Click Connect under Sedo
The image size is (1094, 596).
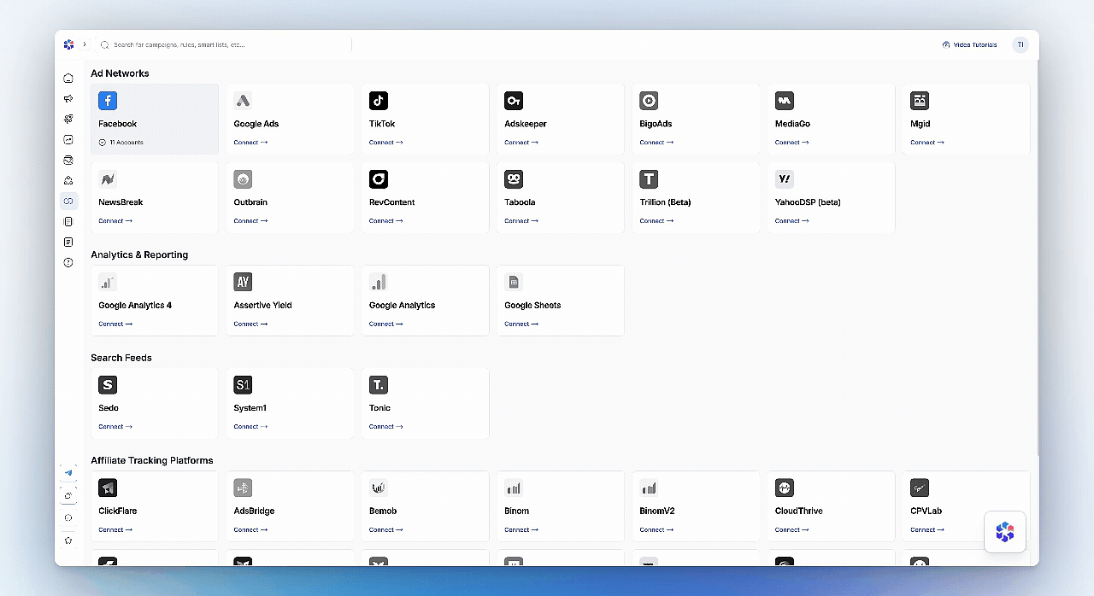pos(115,427)
